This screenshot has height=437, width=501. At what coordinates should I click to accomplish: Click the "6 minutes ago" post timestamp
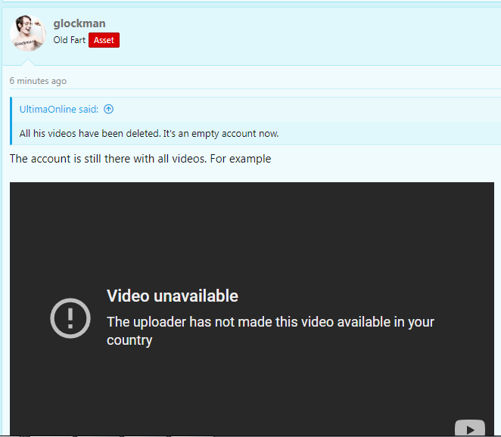(x=38, y=81)
